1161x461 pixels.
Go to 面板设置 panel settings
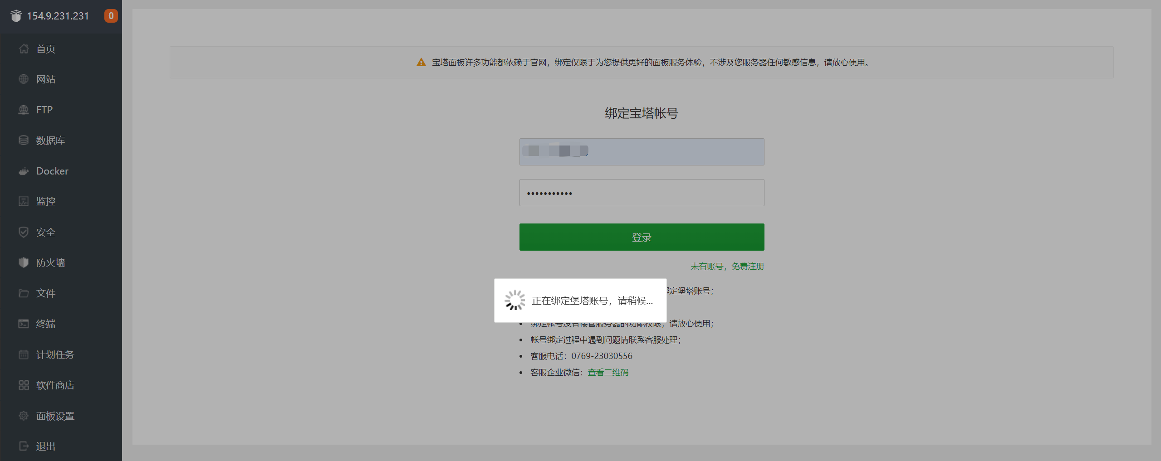click(x=55, y=416)
